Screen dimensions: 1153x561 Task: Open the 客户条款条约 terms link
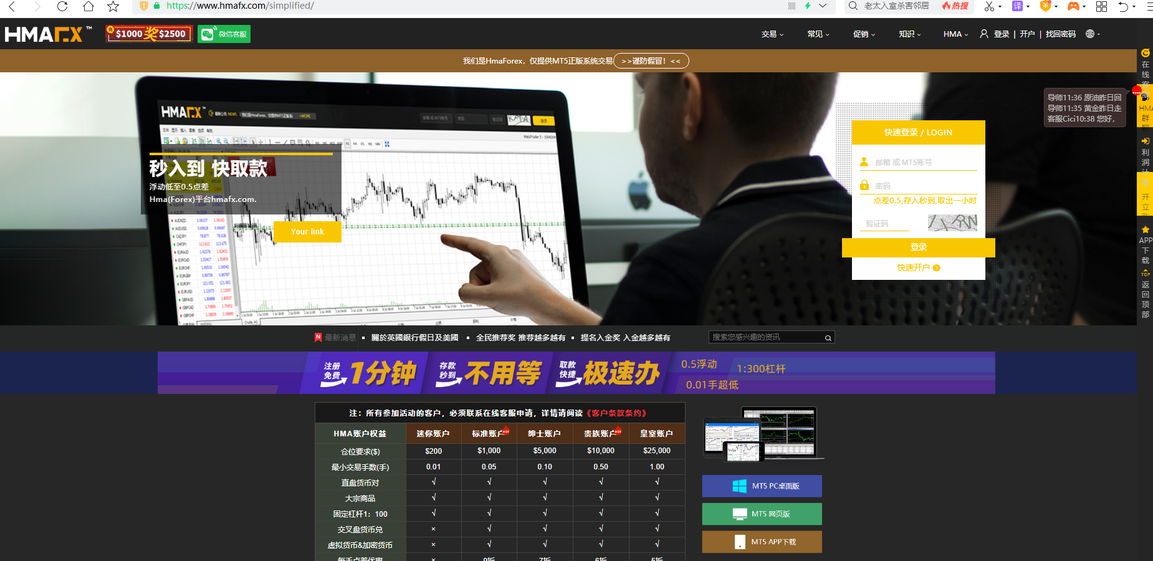[x=616, y=413]
